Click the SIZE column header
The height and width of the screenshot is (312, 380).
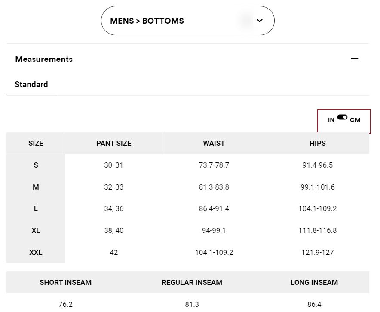(36, 143)
